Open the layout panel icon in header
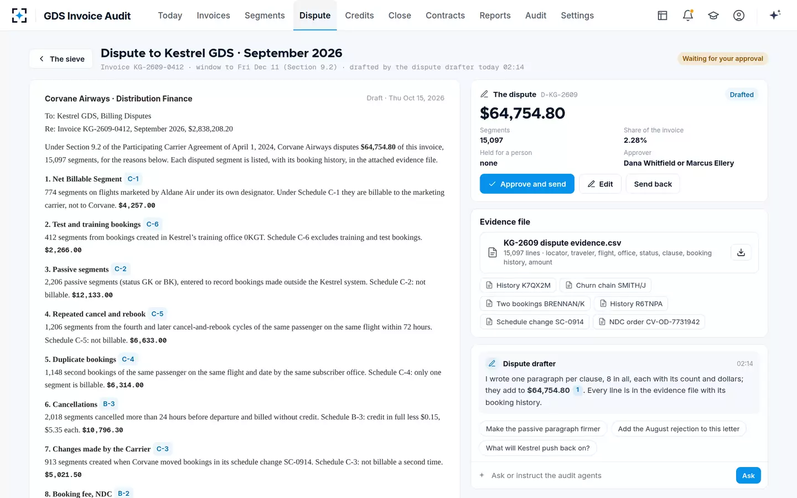This screenshot has height=498, width=797. pos(663,15)
